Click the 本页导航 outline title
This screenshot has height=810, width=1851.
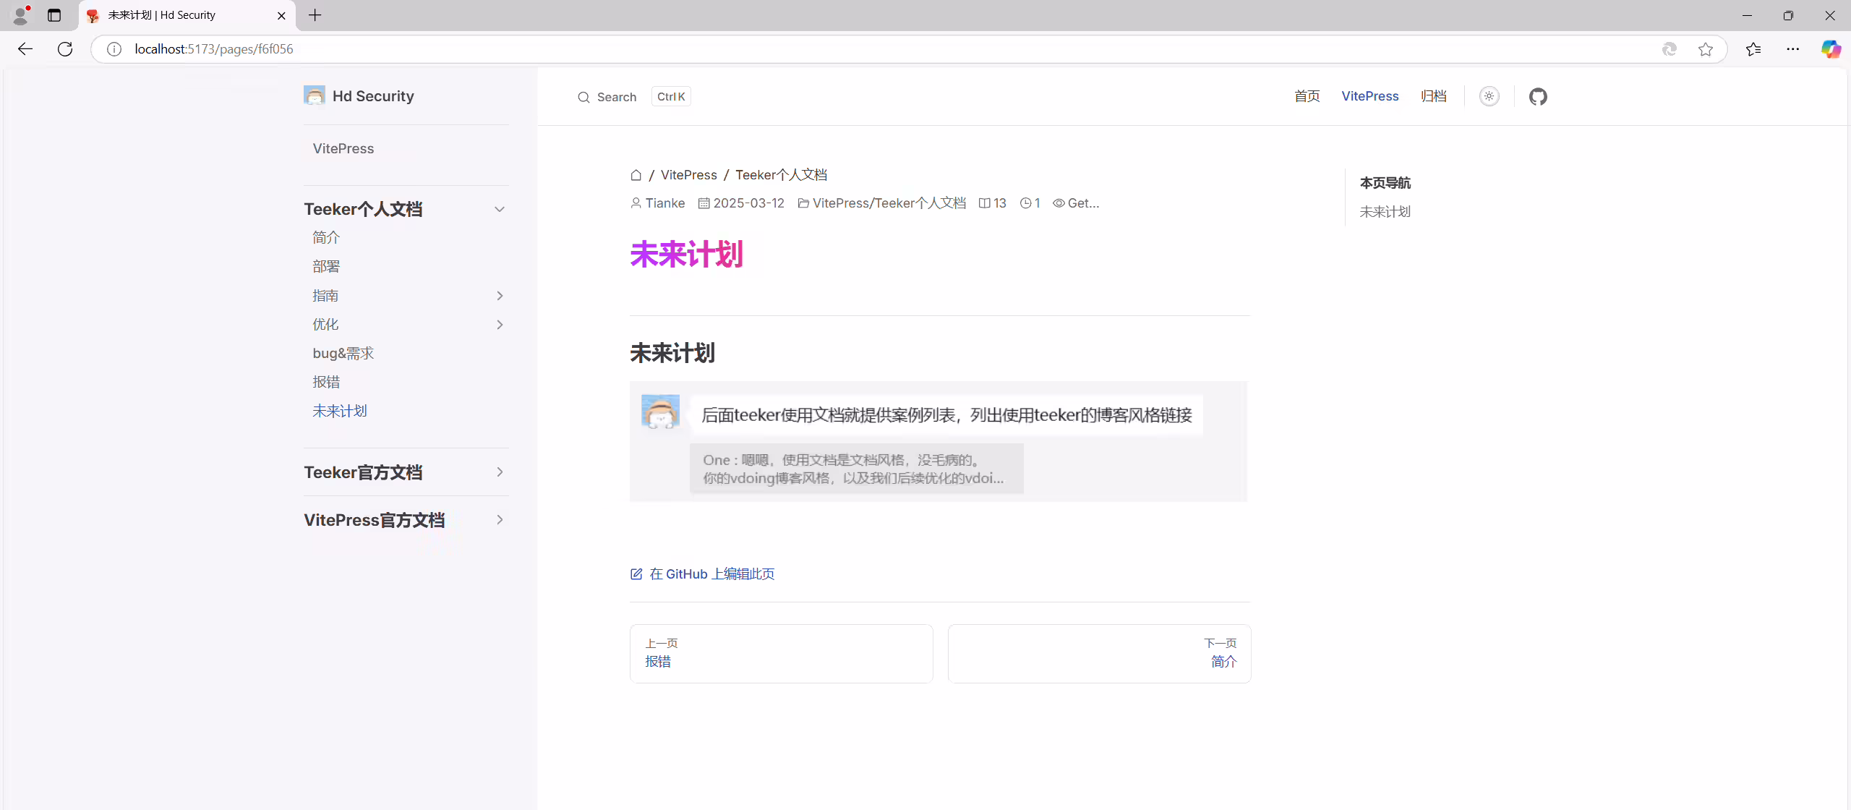point(1385,183)
